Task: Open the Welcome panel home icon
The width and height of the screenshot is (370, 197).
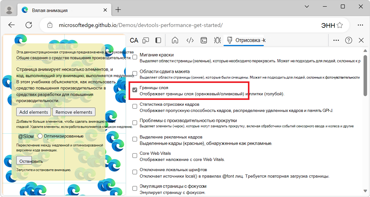Action: (x=175, y=40)
